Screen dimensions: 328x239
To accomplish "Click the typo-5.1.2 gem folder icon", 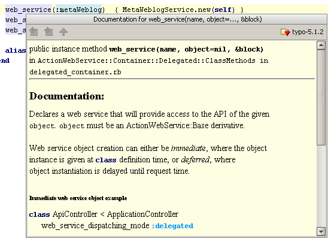I will tap(286, 32).
